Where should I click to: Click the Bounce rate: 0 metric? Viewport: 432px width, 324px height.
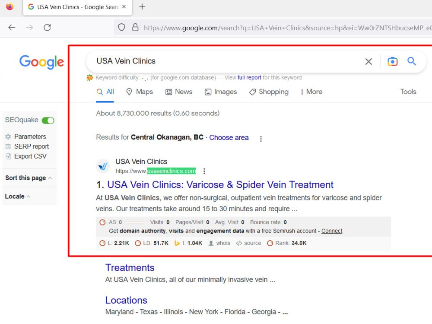(x=268, y=222)
